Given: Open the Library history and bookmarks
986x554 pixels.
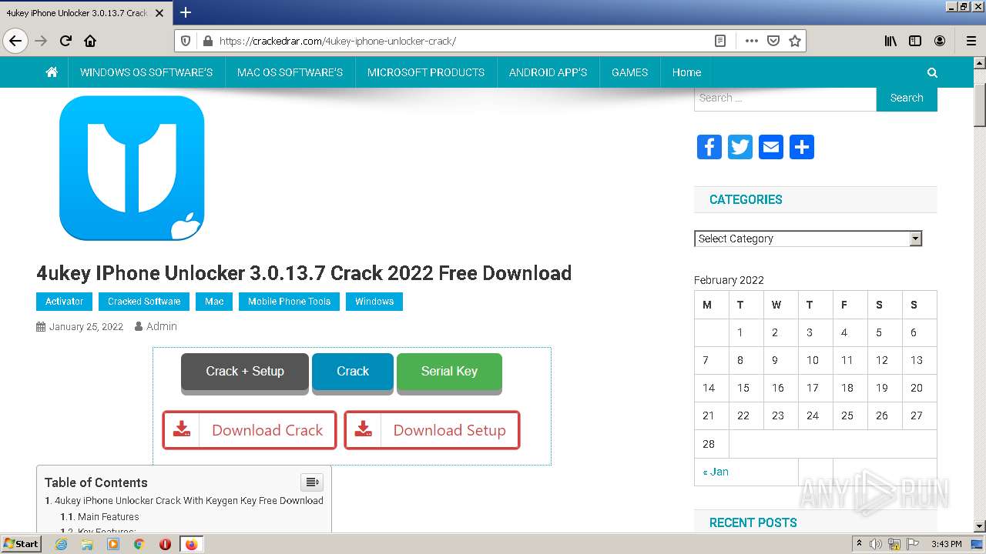Looking at the screenshot, I should point(890,41).
